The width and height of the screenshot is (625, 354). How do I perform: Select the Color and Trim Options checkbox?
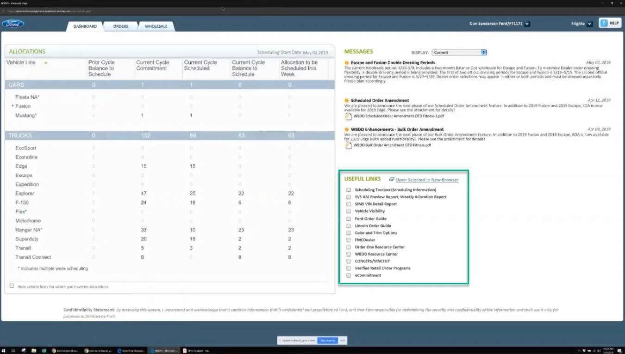click(x=349, y=233)
